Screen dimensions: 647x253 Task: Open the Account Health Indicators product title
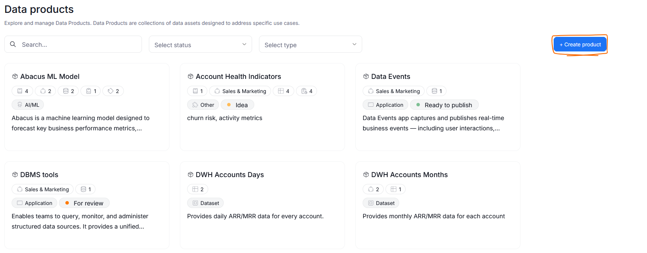pyautogui.click(x=238, y=76)
